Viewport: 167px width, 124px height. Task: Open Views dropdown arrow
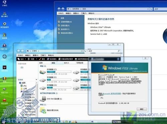click(x=36, y=59)
